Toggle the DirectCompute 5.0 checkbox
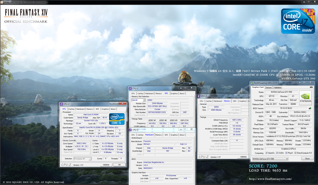 pyautogui.click(x=296, y=153)
